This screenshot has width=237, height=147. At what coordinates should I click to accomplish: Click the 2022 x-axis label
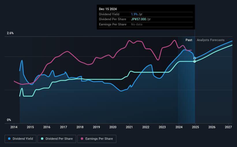click(x=146, y=127)
